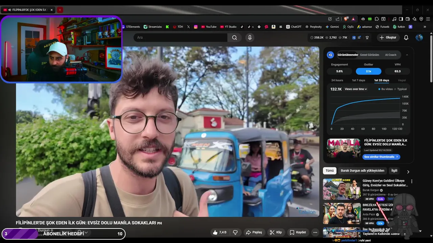Click the vidIQ logo icon in the panel
The width and height of the screenshot is (433, 243).
click(331, 55)
